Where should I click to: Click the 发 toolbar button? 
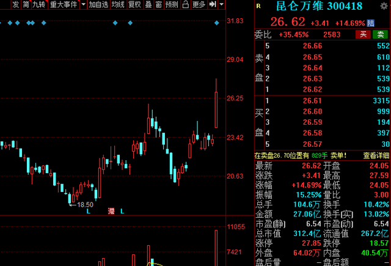16,4
